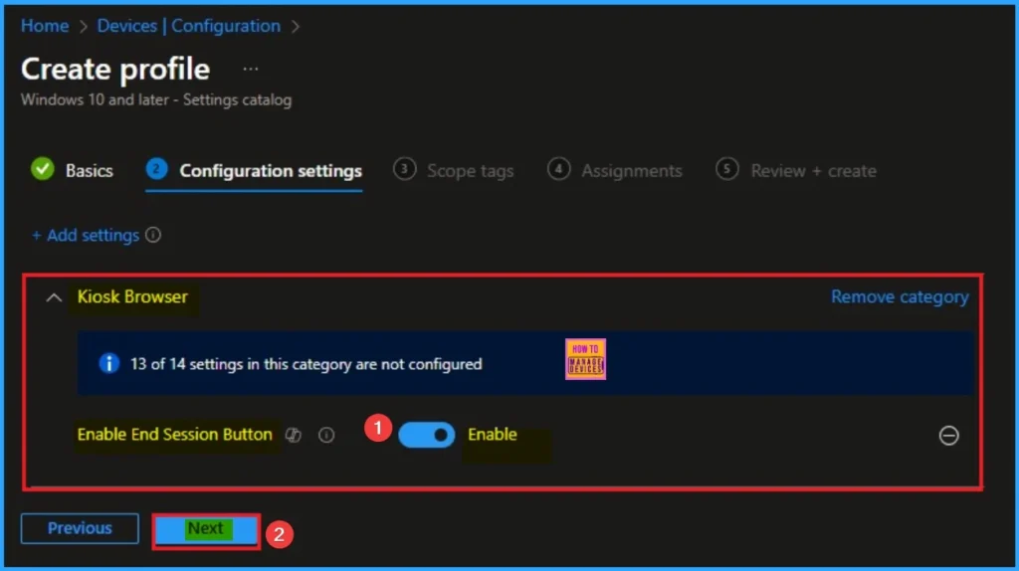This screenshot has width=1019, height=571.
Task: Switch to the Basics tab
Action: (x=89, y=171)
